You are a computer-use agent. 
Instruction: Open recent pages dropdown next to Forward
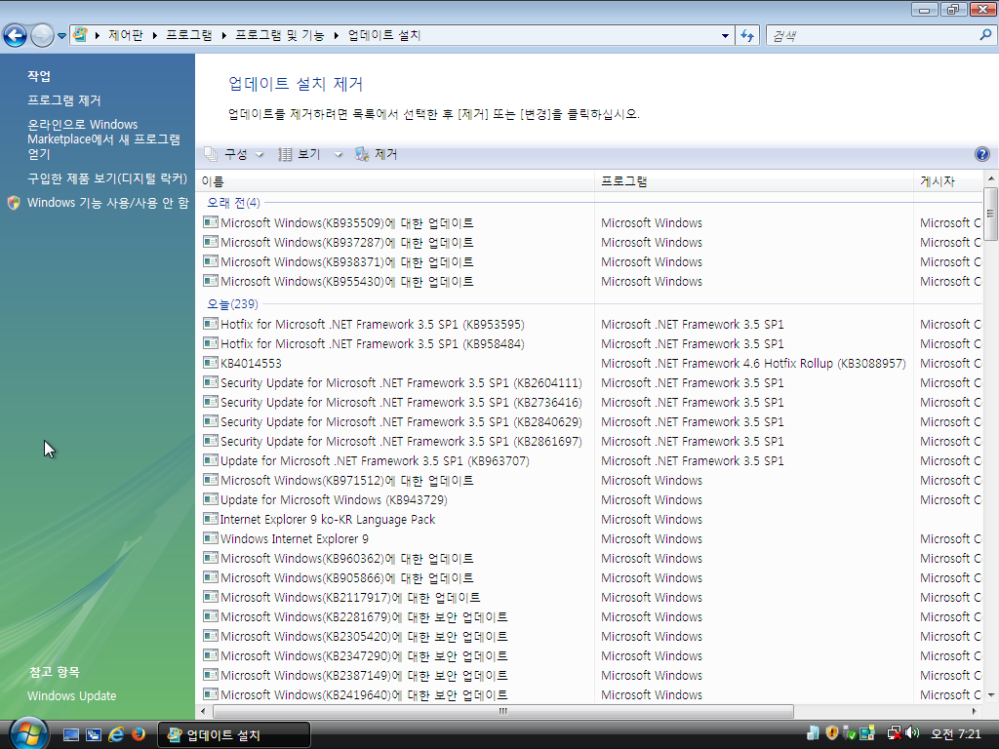61,36
